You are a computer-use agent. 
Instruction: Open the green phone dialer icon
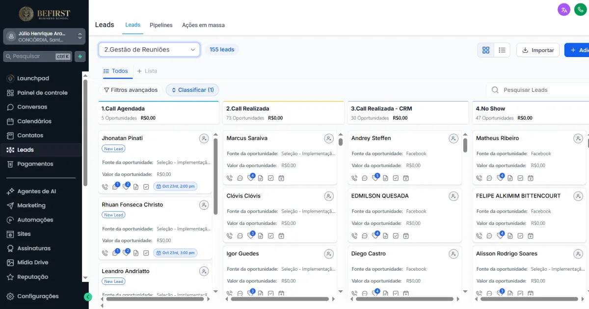(580, 9)
